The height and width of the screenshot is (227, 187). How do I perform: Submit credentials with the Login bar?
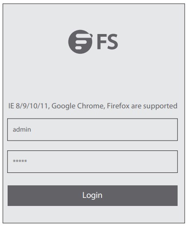pos(93,196)
